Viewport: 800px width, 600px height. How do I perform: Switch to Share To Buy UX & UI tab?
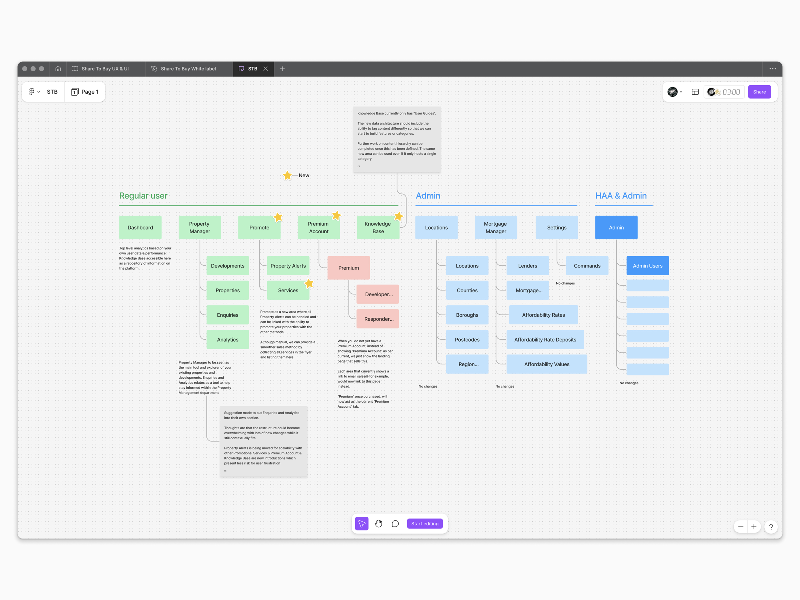pos(105,69)
